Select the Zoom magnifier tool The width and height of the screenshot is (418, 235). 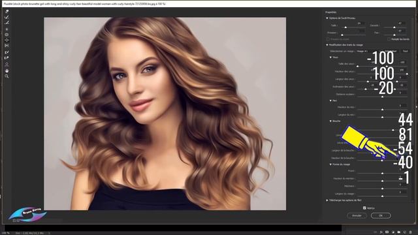pos(7,76)
